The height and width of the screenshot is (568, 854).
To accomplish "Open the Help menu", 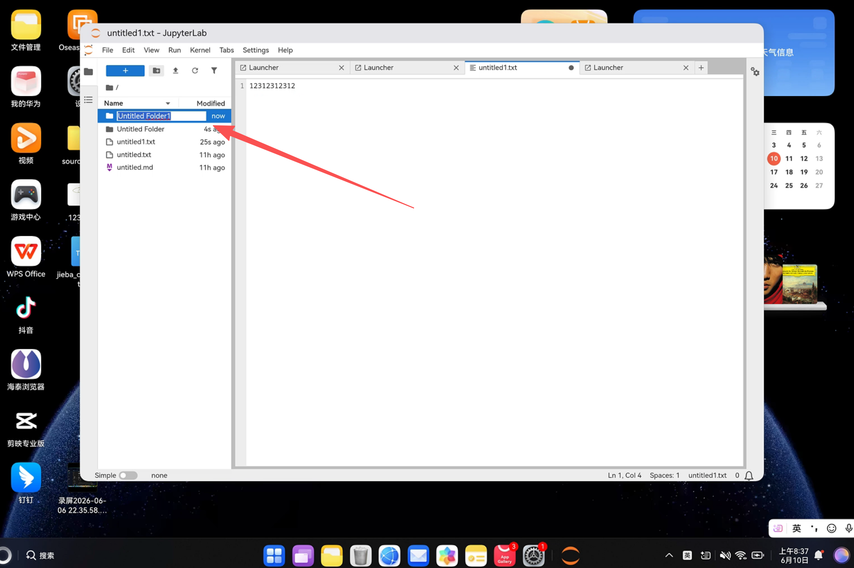I will click(x=285, y=50).
